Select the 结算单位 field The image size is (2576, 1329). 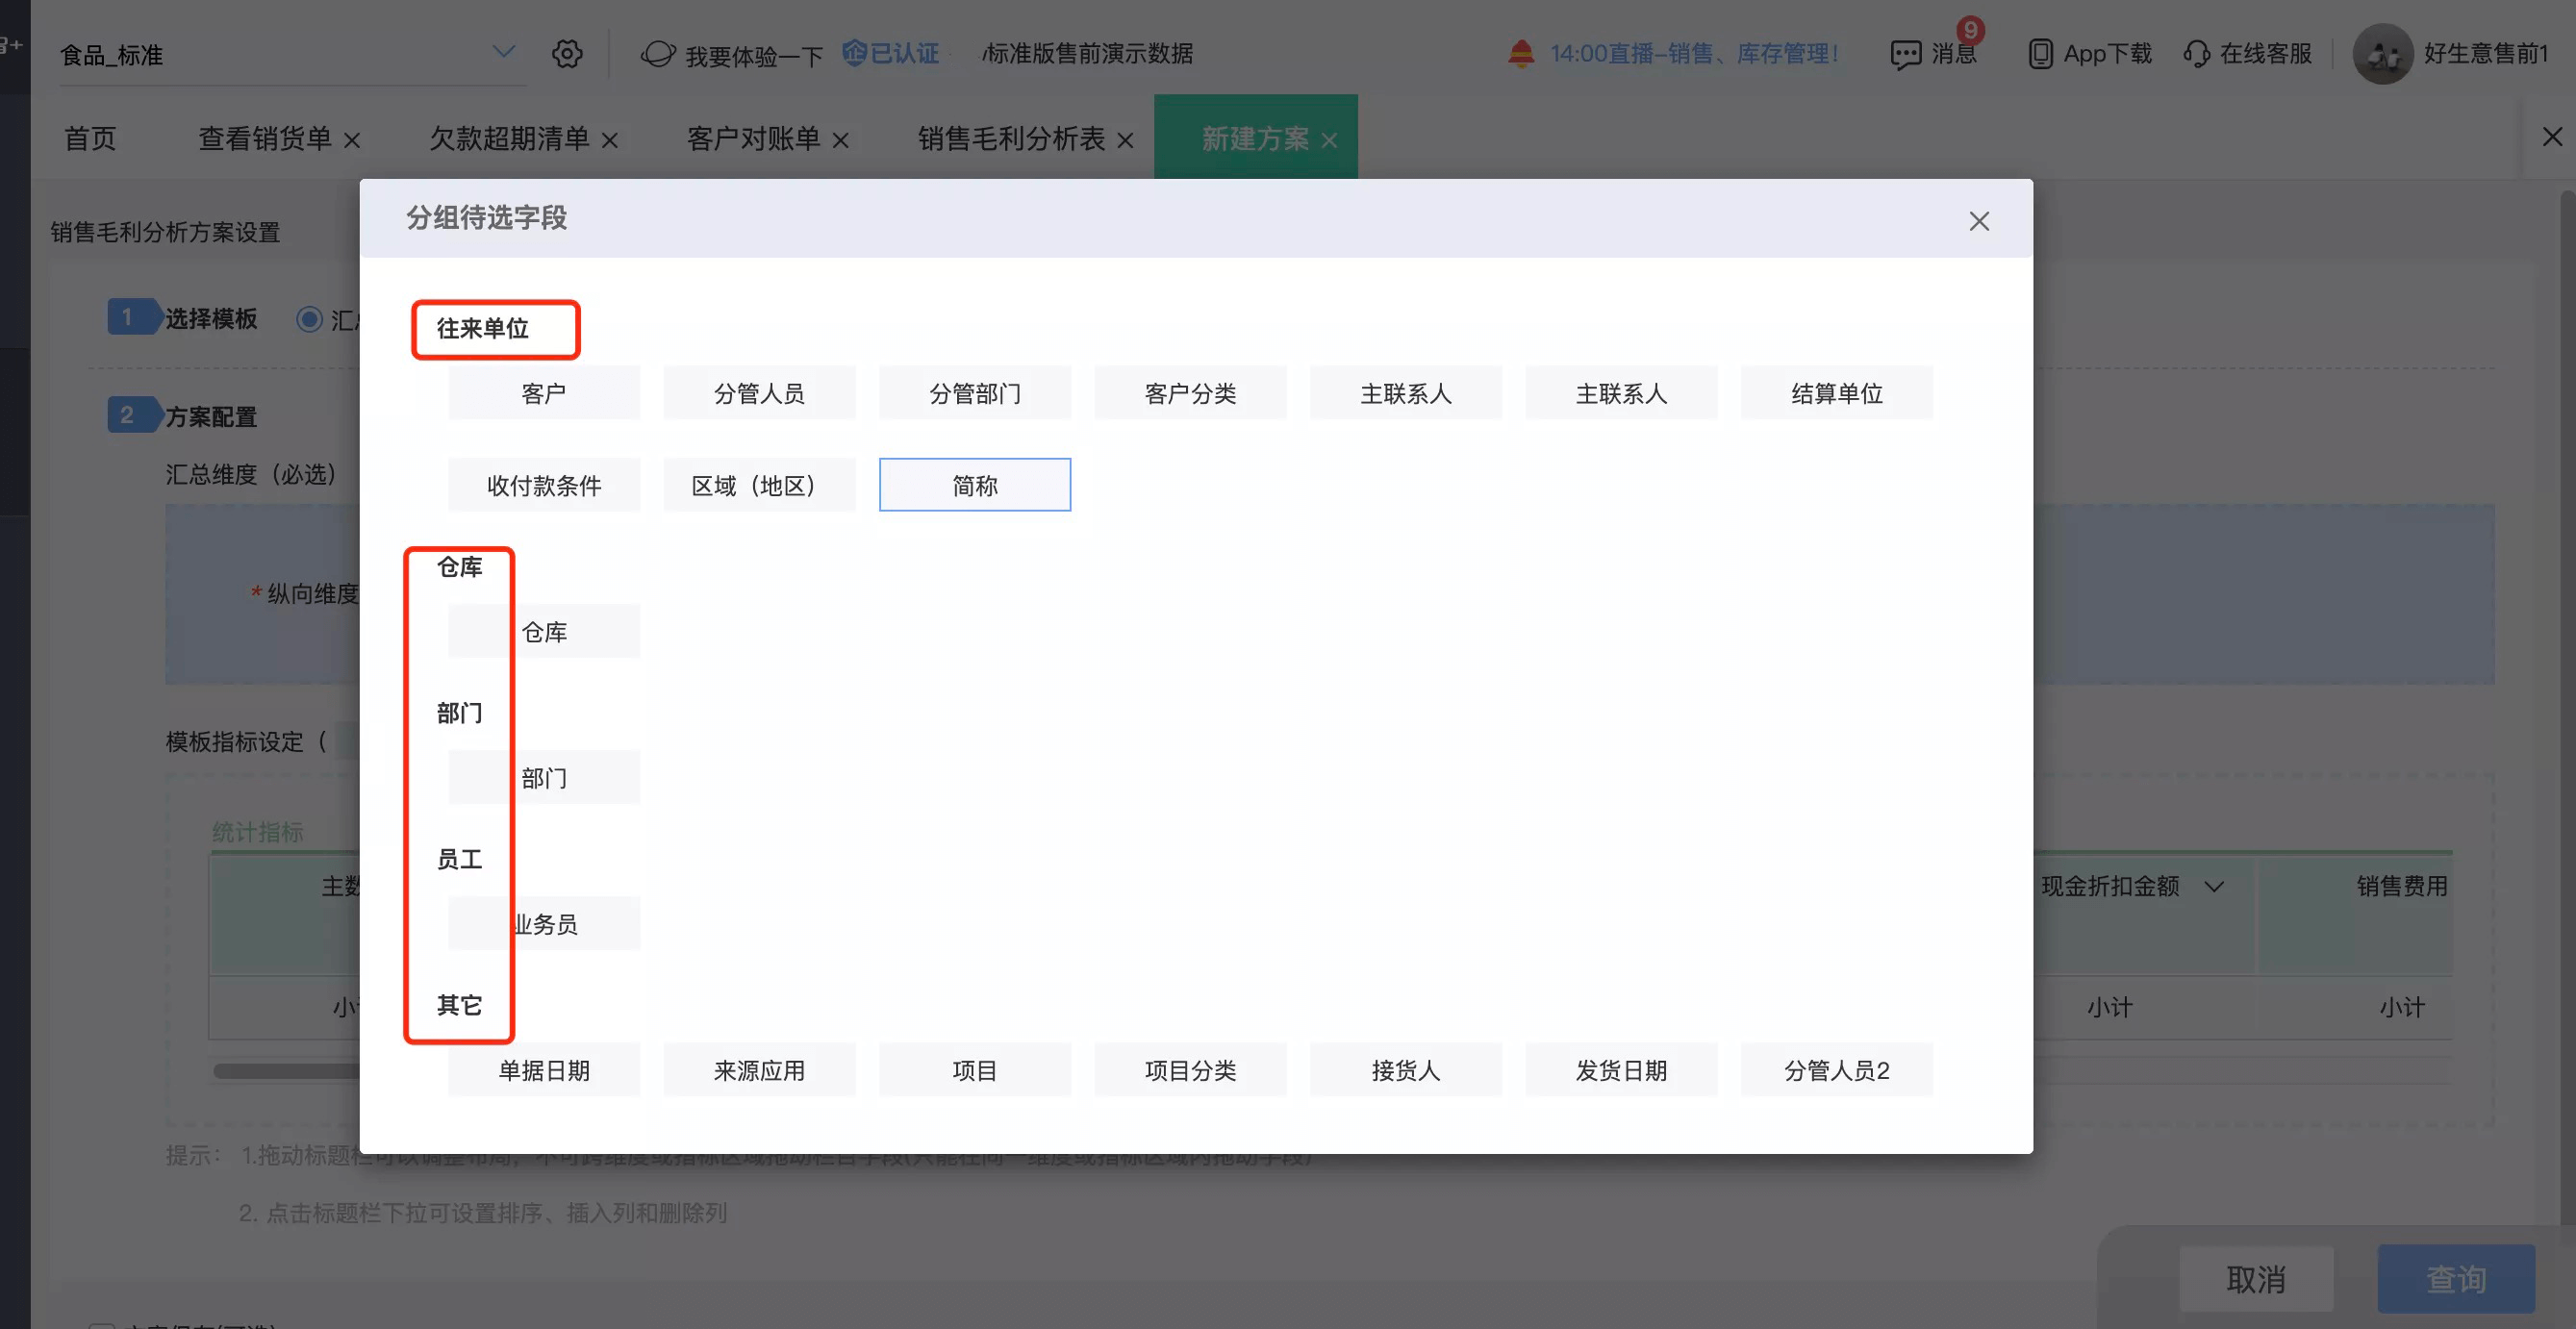(1837, 393)
